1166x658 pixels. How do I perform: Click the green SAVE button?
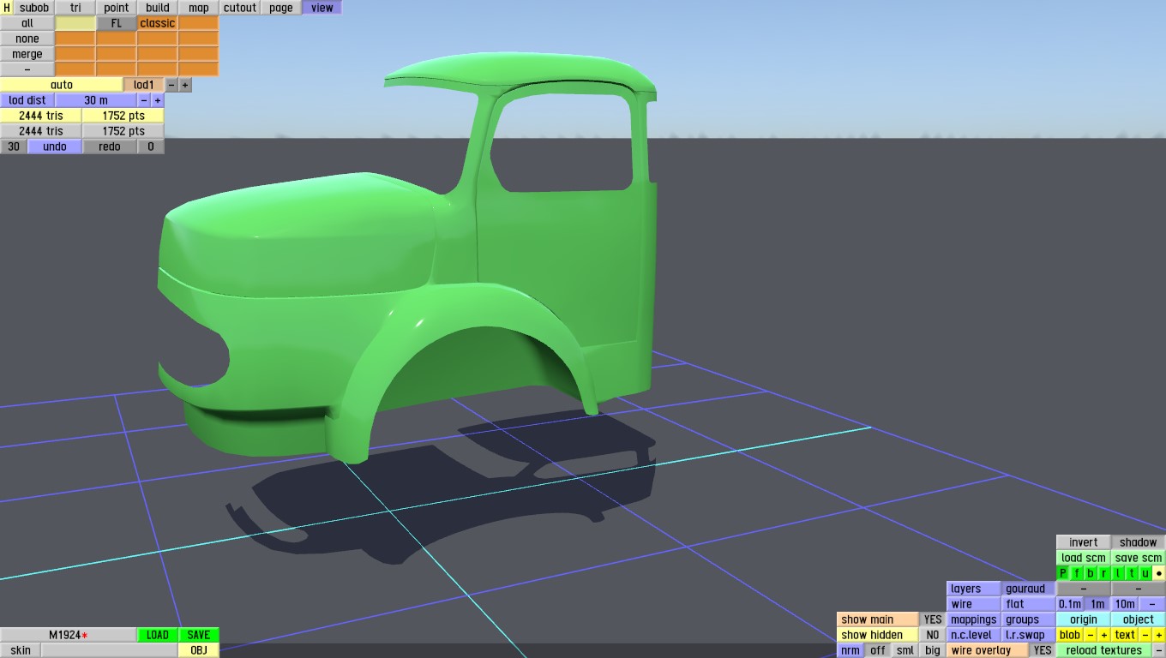point(199,635)
